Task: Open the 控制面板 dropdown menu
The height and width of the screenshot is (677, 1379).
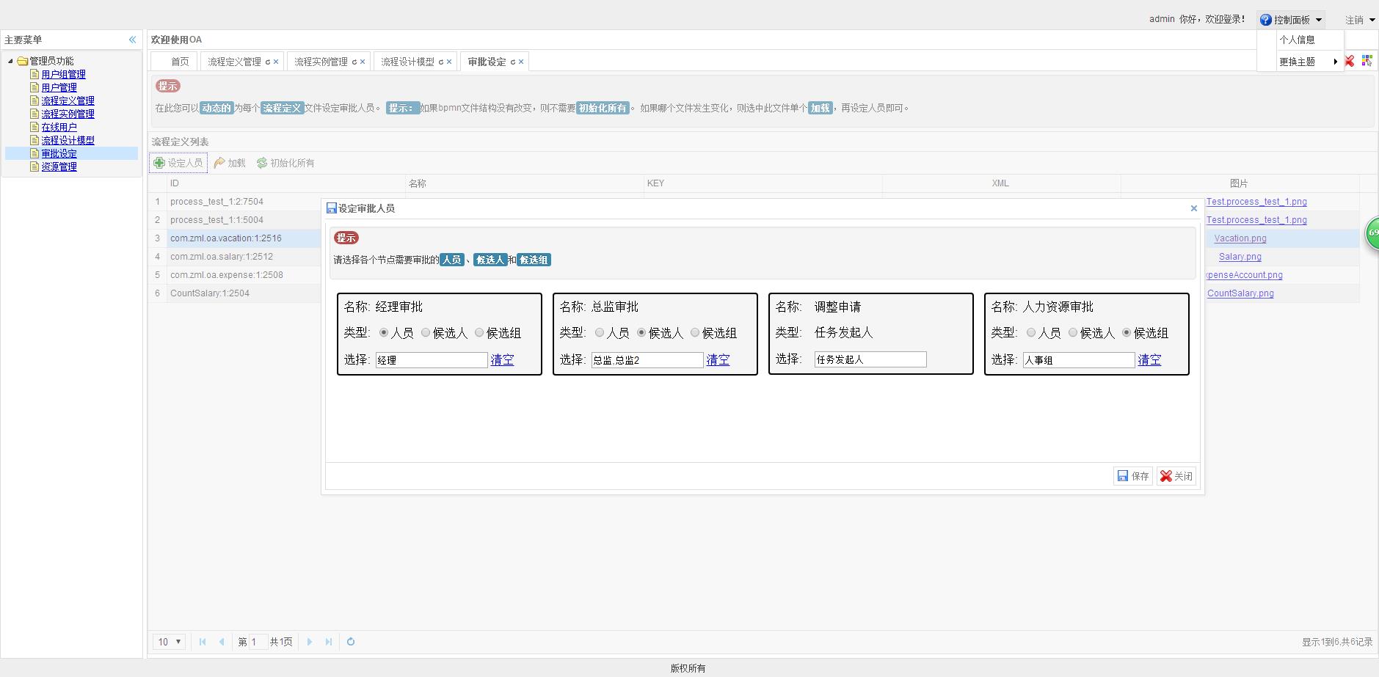Action: tap(1292, 20)
